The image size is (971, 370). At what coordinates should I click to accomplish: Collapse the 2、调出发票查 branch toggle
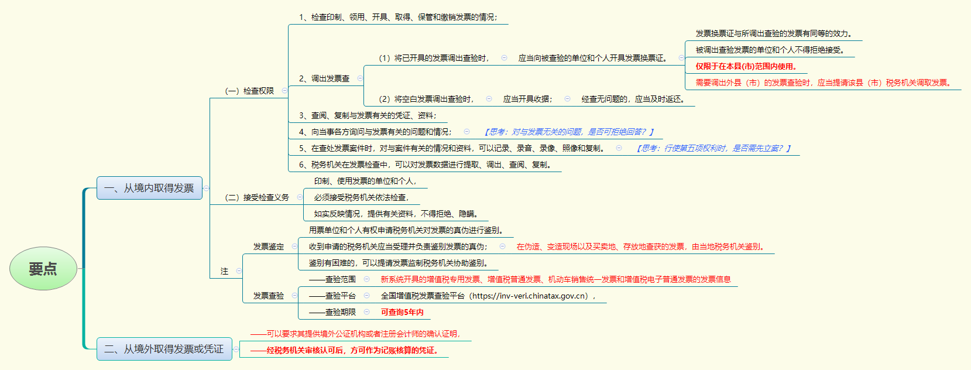360,78
